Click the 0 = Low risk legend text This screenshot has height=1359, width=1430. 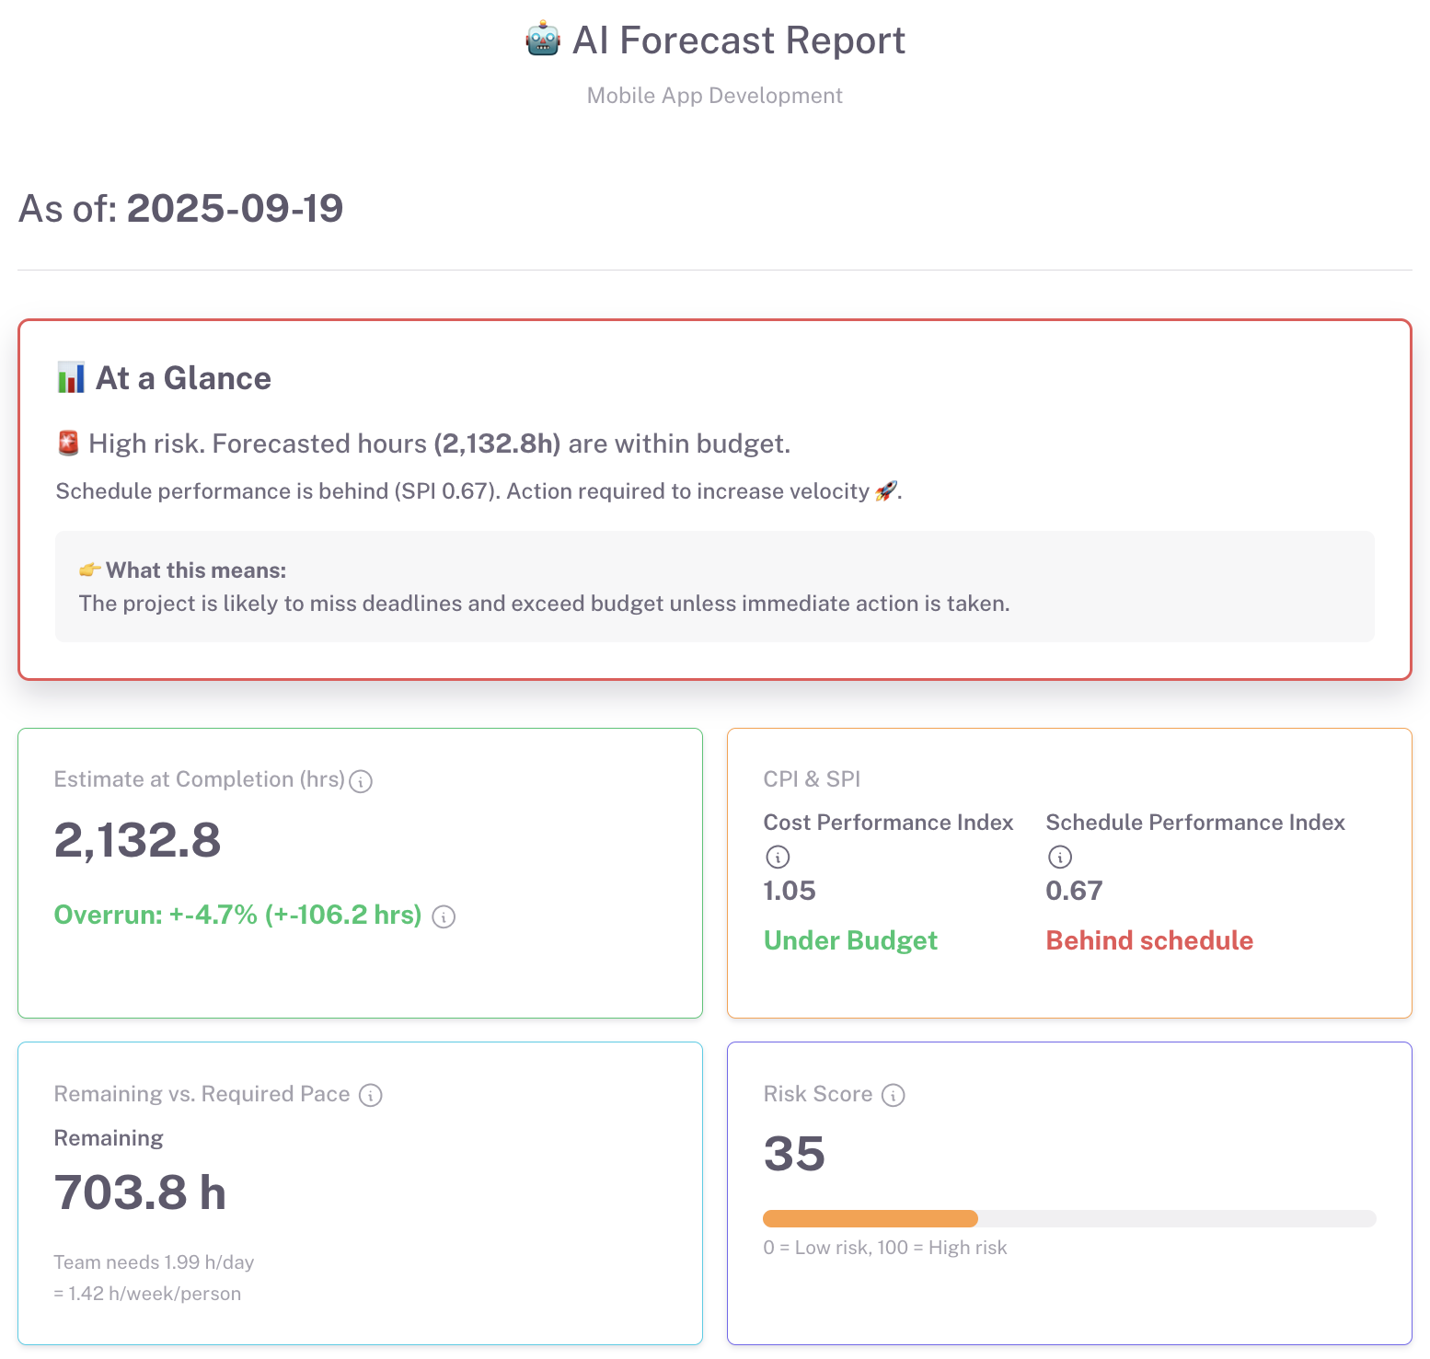click(885, 1248)
